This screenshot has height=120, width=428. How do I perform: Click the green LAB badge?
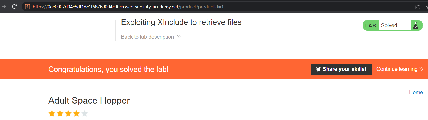[x=370, y=25]
